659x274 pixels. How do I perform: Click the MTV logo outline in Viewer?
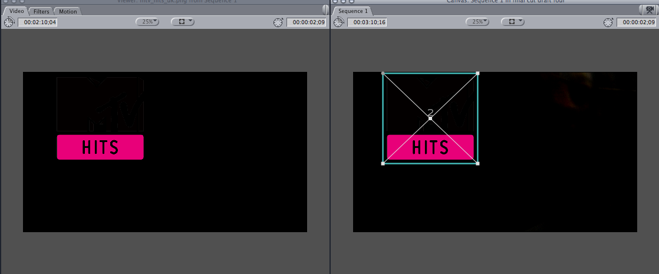point(100,104)
